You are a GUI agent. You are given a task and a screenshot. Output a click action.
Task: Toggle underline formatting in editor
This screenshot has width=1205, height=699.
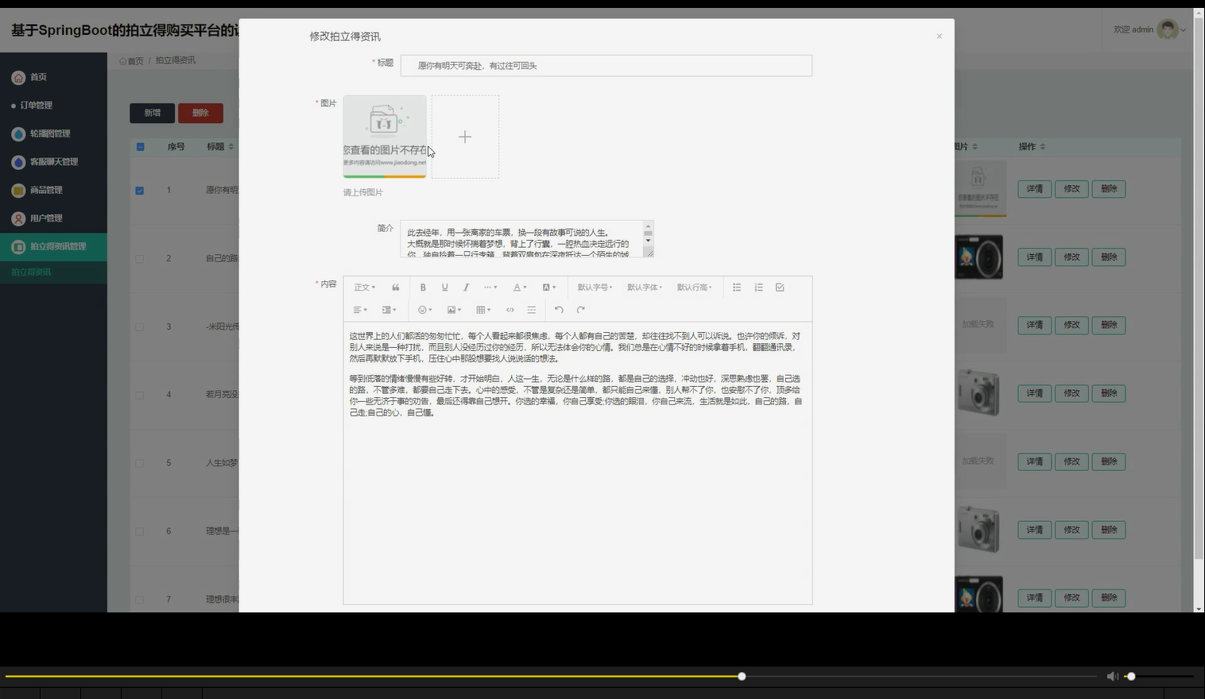click(444, 288)
